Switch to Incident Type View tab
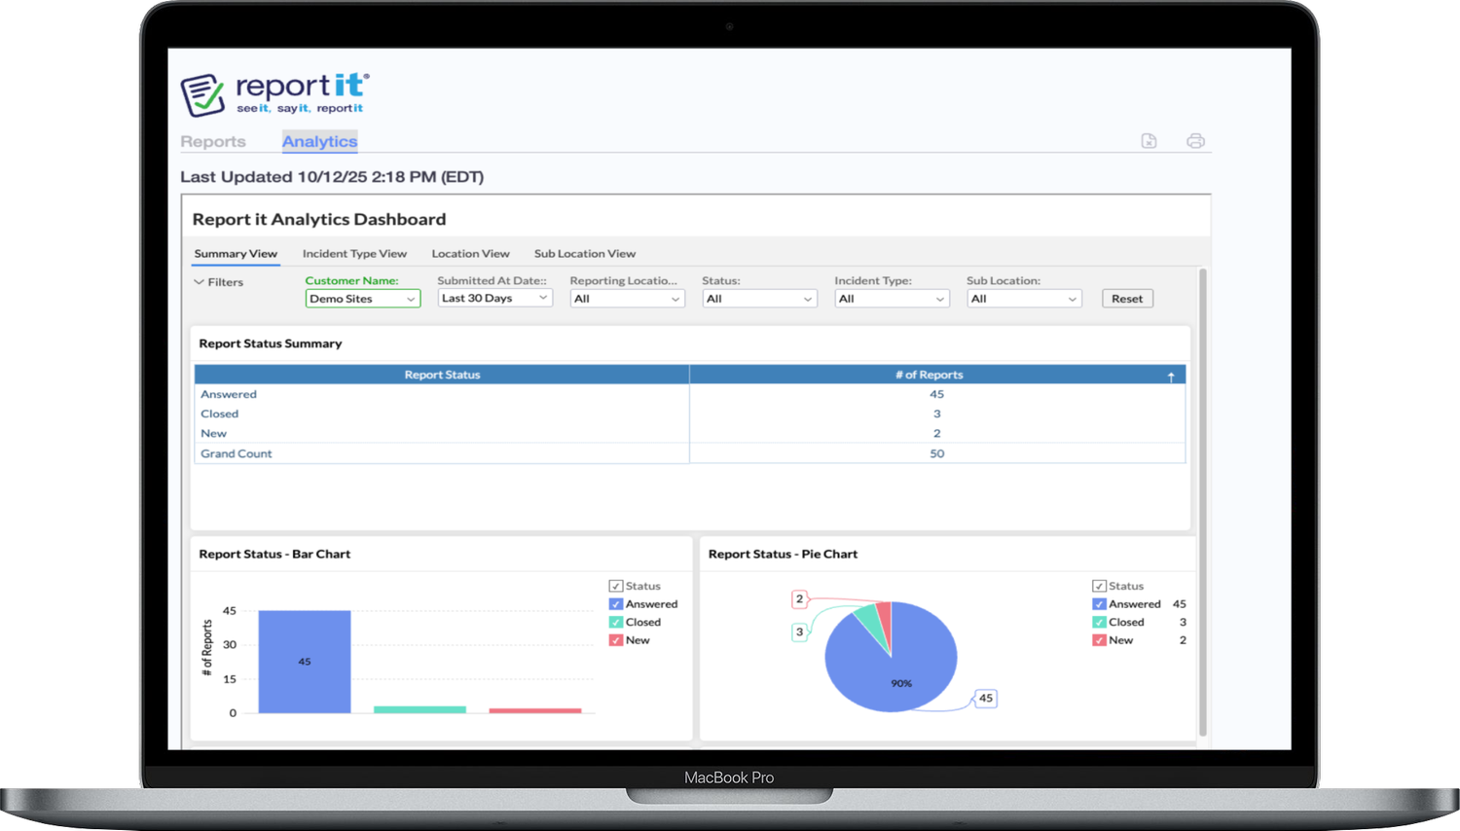Image resolution: width=1460 pixels, height=831 pixels. click(354, 254)
